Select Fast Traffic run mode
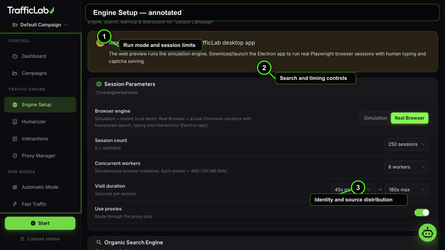This screenshot has width=445, height=250. (x=40, y=204)
